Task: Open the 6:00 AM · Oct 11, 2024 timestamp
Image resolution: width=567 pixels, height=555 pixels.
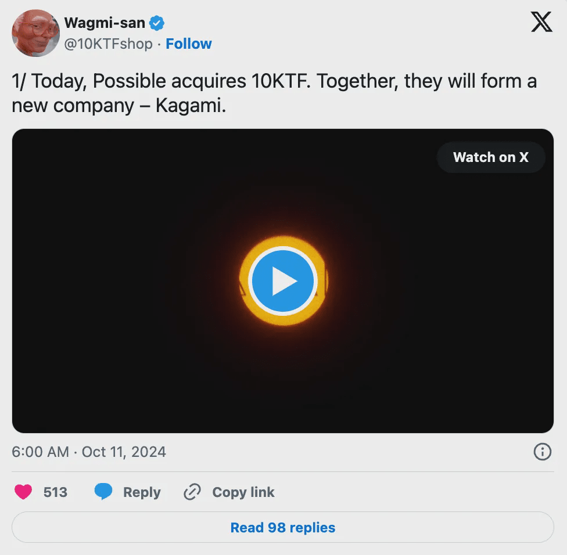Action: coord(89,452)
